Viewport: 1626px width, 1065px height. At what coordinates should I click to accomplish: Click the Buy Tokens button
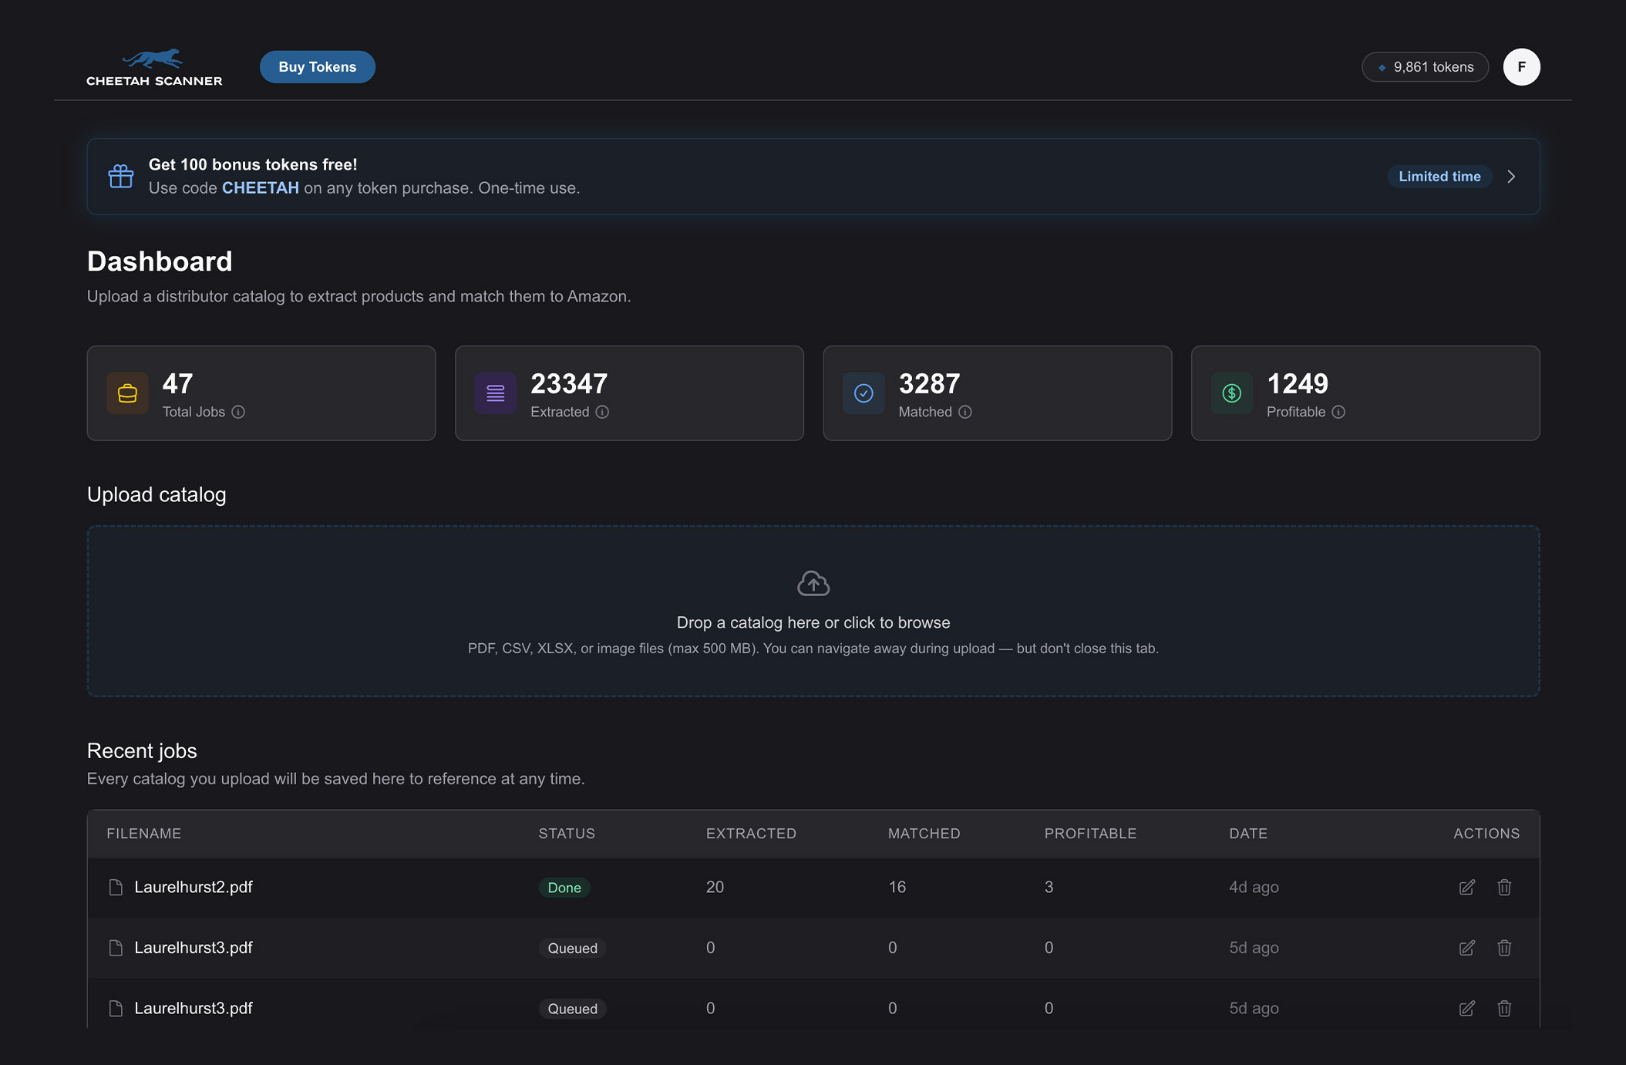[317, 67]
